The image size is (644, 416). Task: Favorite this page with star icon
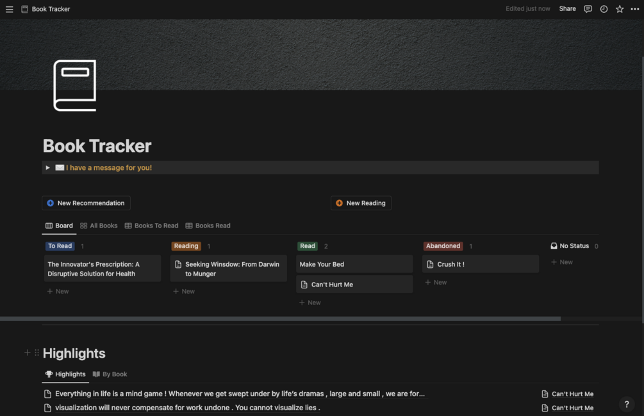[x=620, y=9]
